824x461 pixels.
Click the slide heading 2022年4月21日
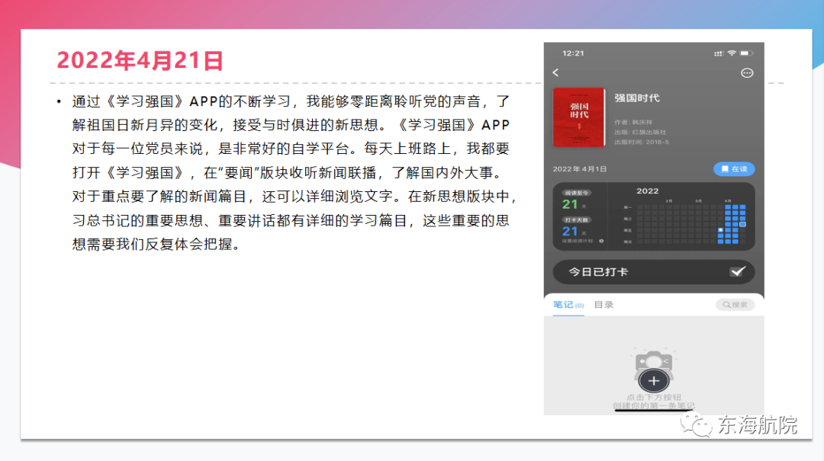click(140, 60)
